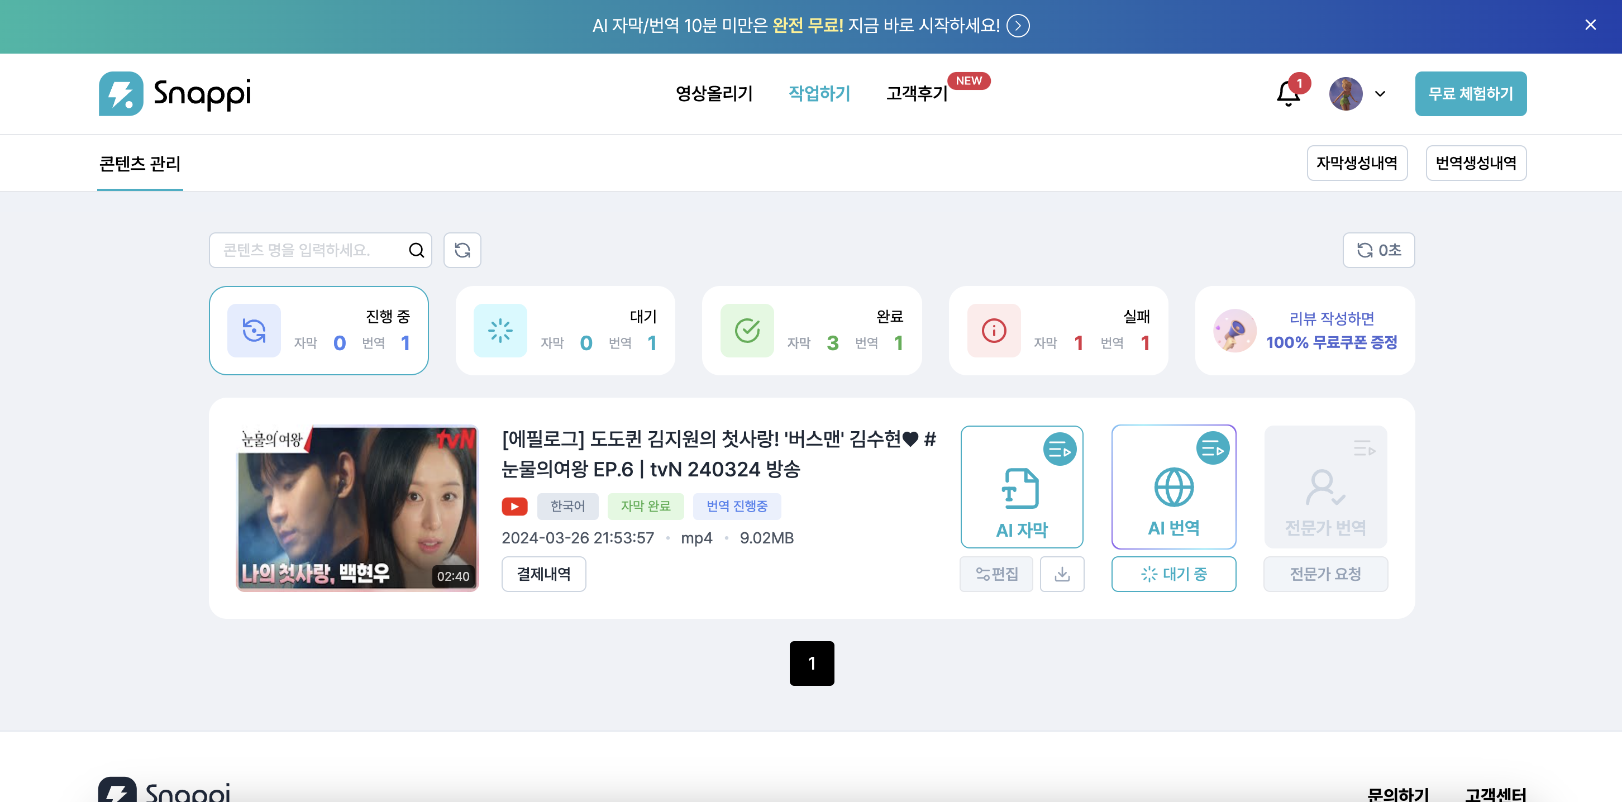The width and height of the screenshot is (1622, 802).
Task: Filter by 진행 중 status card
Action: [318, 331]
